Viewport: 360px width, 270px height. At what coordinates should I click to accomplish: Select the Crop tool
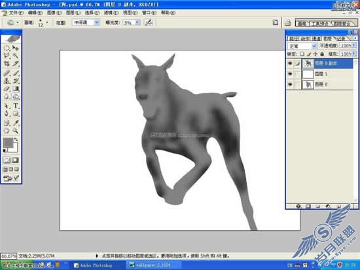click(x=7, y=63)
